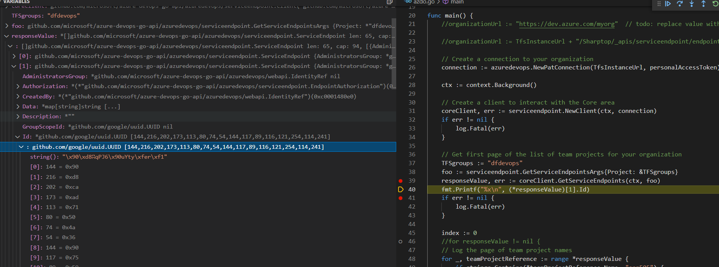Expand the CreatedBy field

[x=18, y=97]
